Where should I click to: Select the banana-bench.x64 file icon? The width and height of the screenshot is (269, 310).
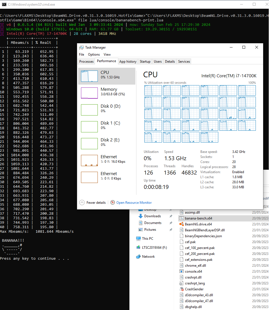pos(182,218)
